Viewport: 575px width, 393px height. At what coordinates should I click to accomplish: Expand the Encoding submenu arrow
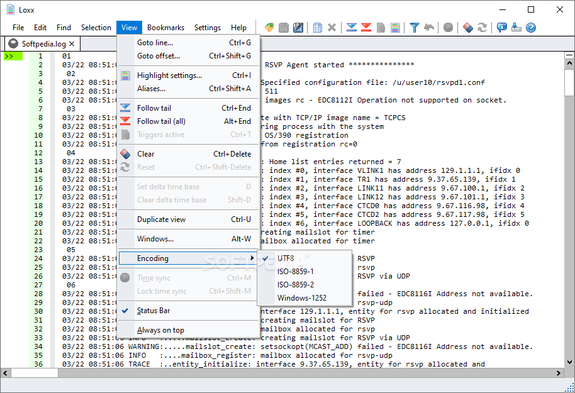[x=252, y=258]
